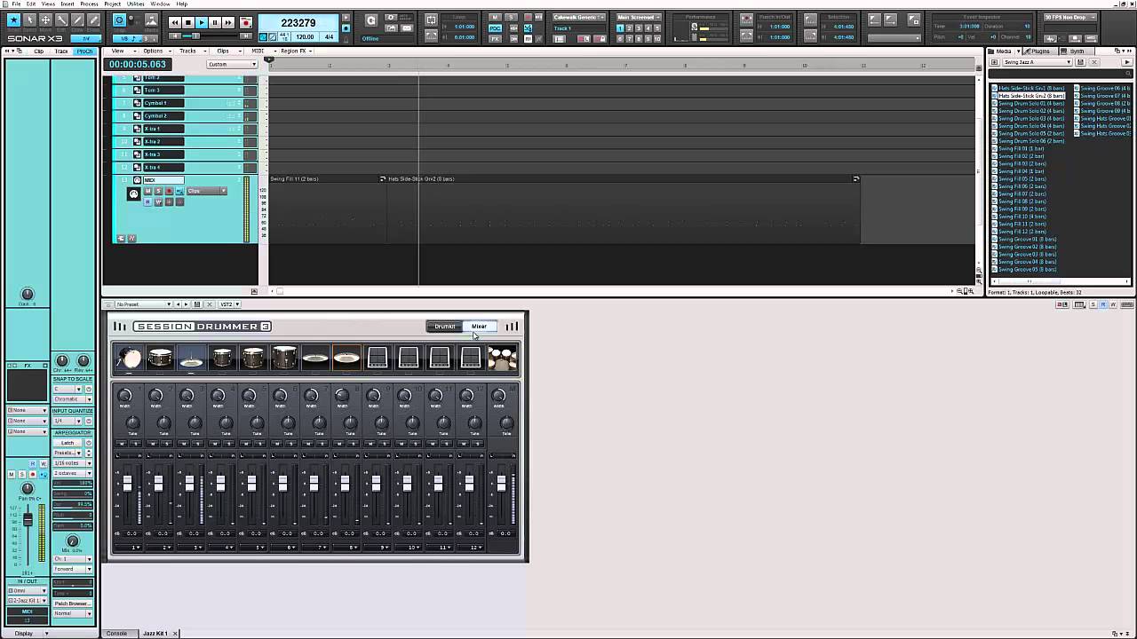This screenshot has width=1137, height=639.
Task: Mute the MIDI track in track pane
Action: 147,191
